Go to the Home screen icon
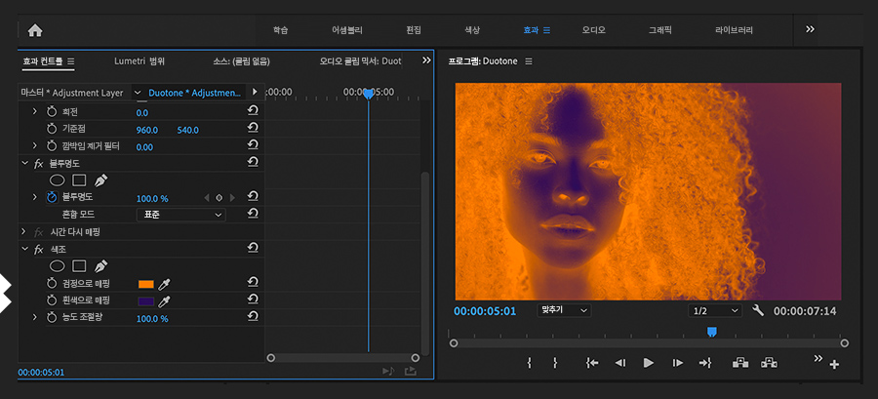This screenshot has width=878, height=399. (35, 30)
